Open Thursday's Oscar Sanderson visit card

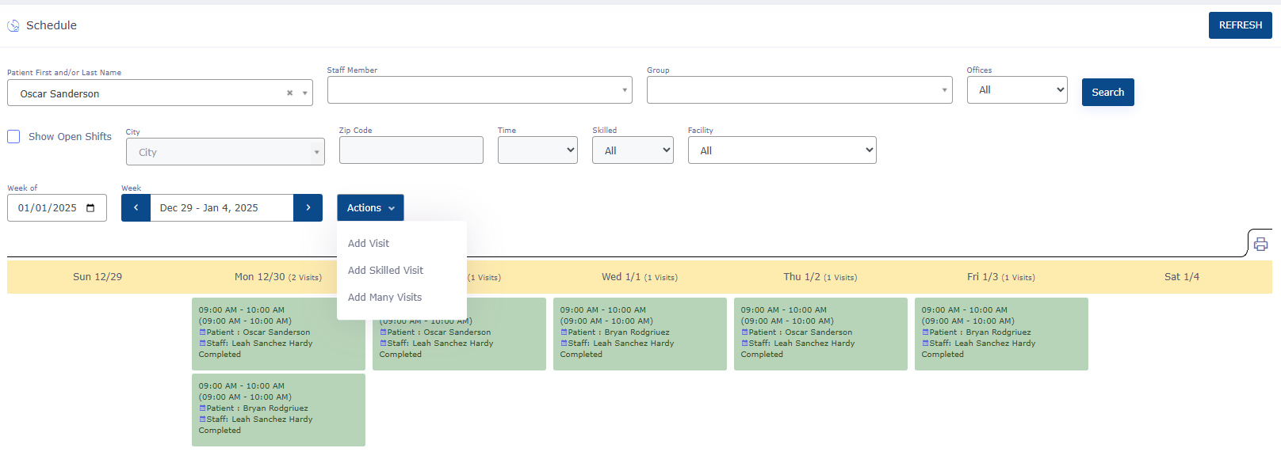[820, 333]
